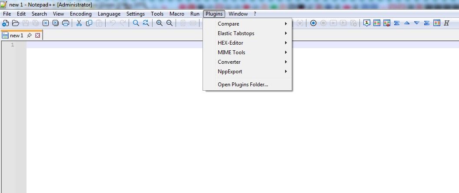Click the Clear Compare icon with the red badge
459x193 pixels.
tap(387, 23)
